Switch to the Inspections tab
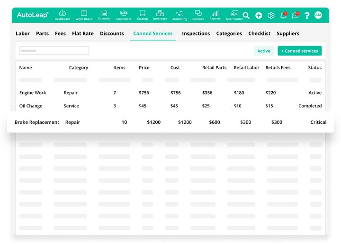The image size is (341, 244). tap(196, 34)
